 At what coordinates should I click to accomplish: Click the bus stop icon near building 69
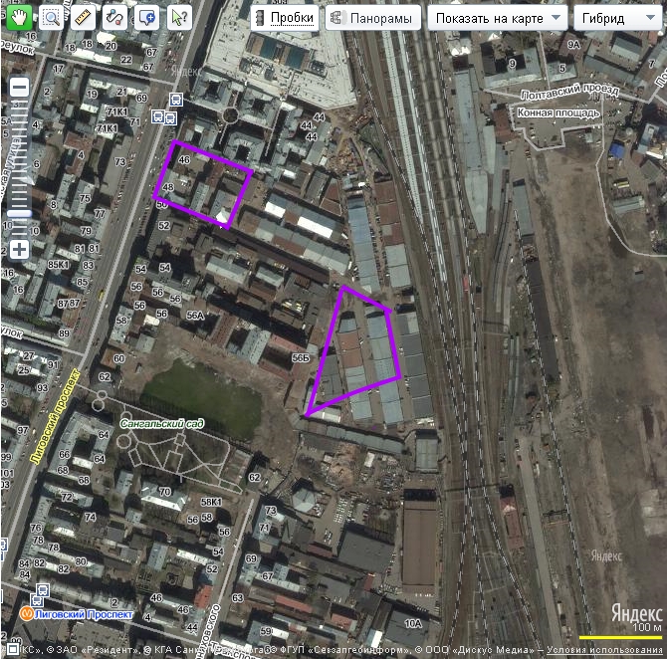[175, 101]
